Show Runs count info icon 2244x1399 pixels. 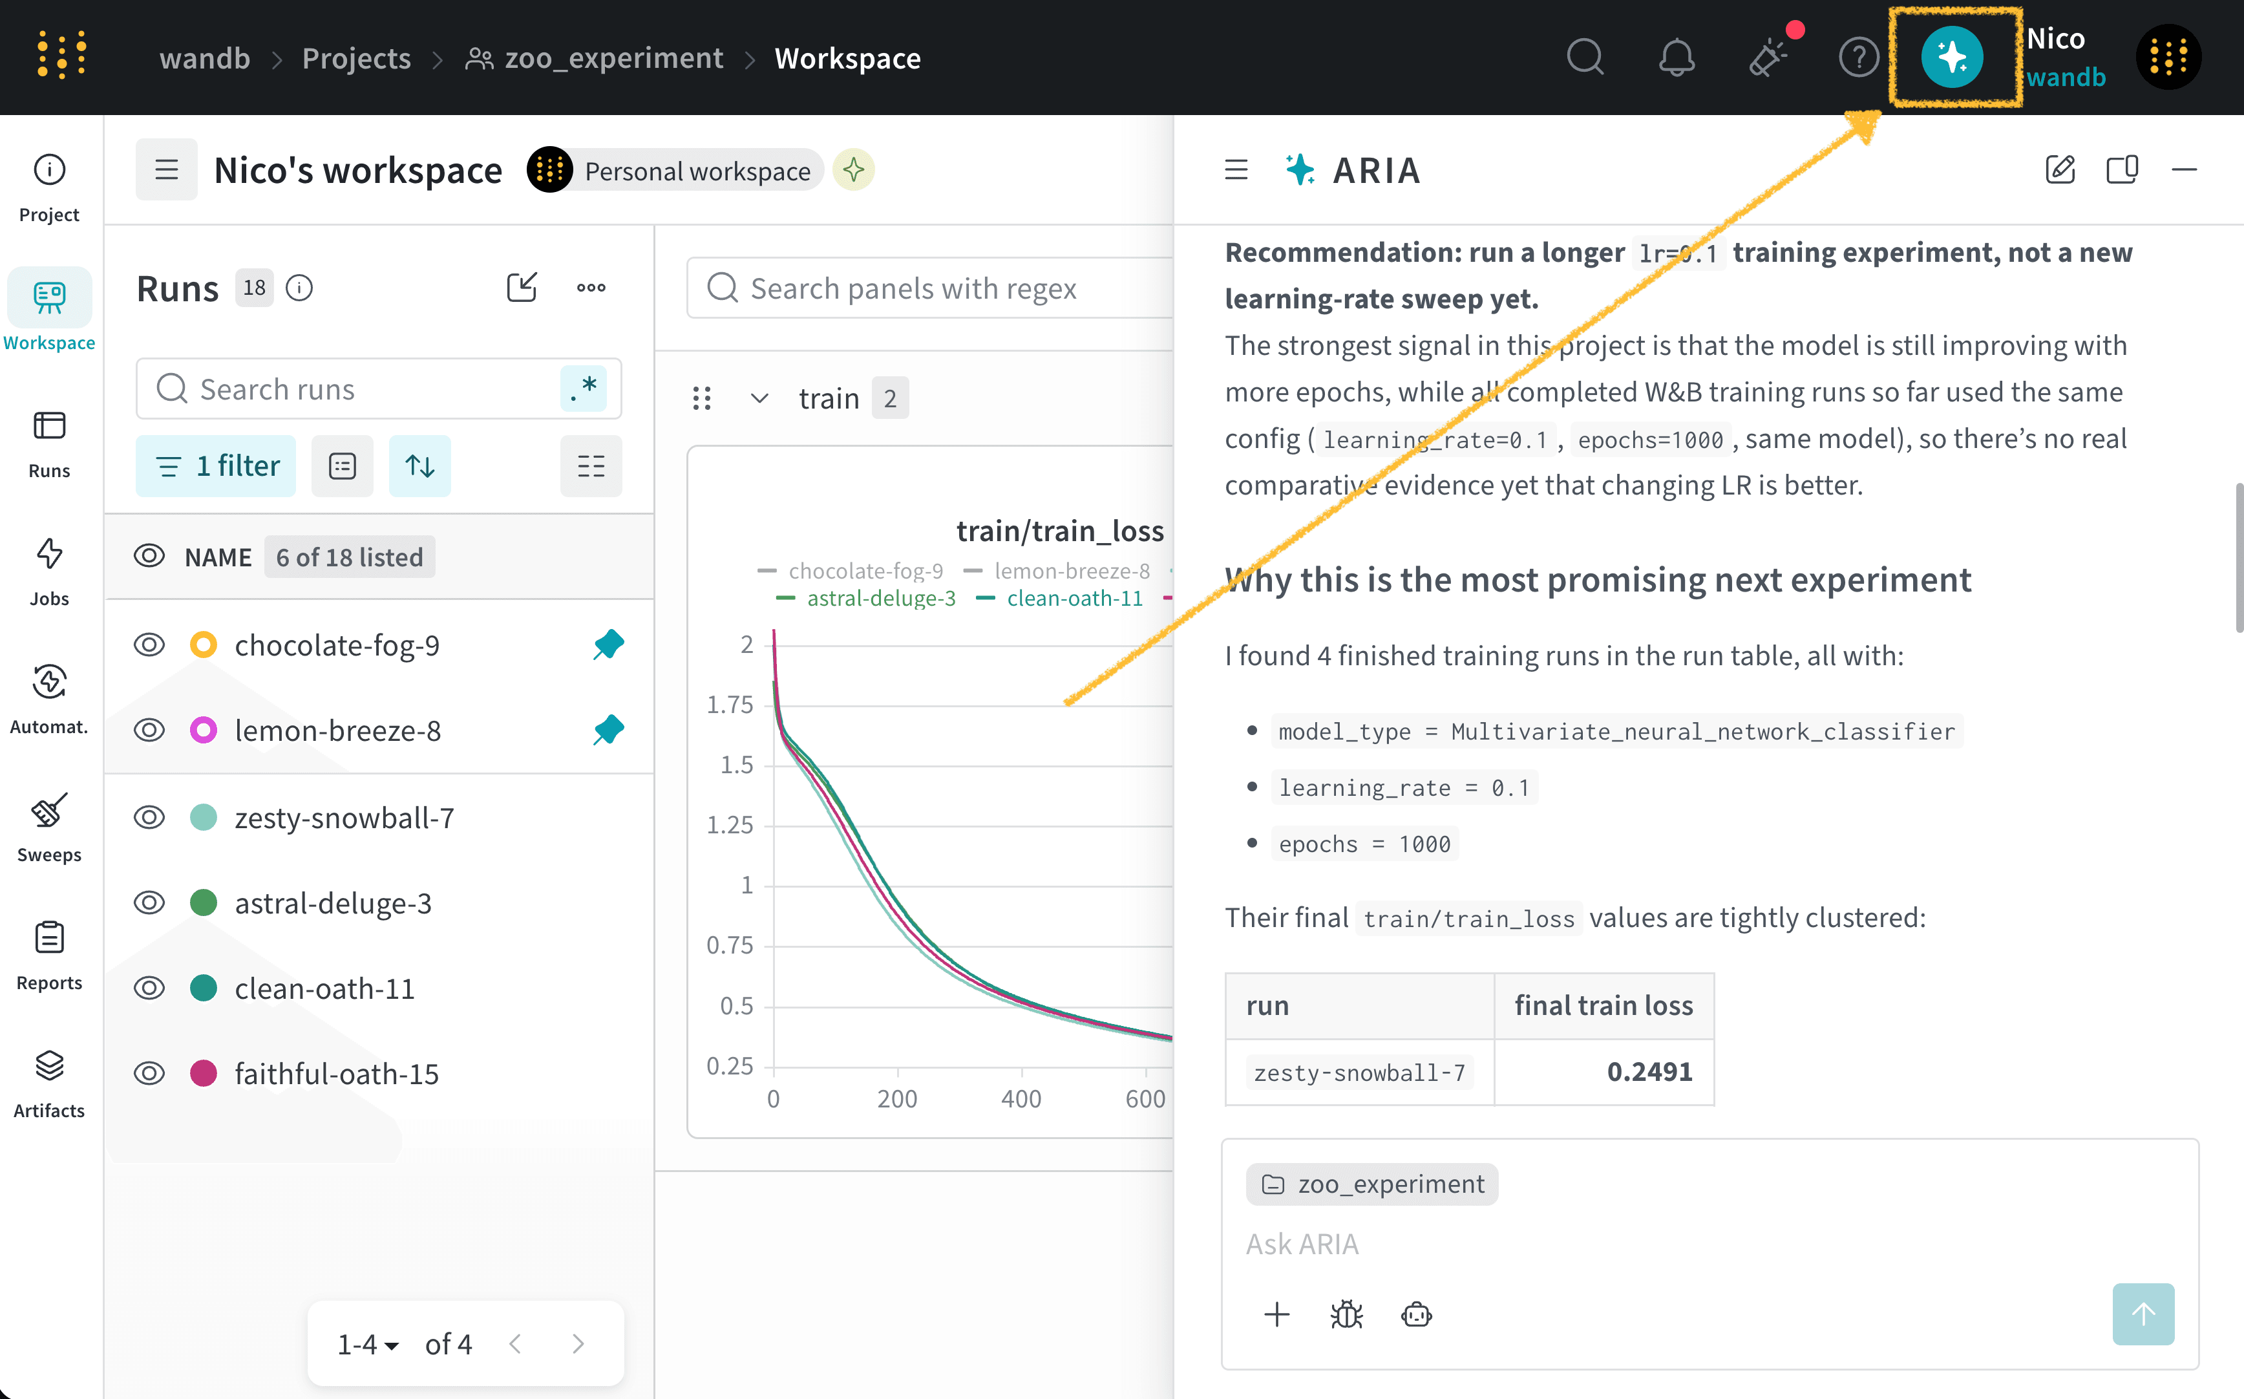coord(299,289)
